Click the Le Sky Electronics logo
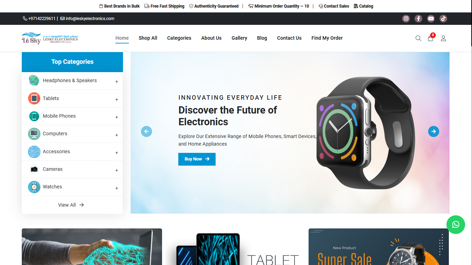The width and height of the screenshot is (472, 265). [x=50, y=38]
